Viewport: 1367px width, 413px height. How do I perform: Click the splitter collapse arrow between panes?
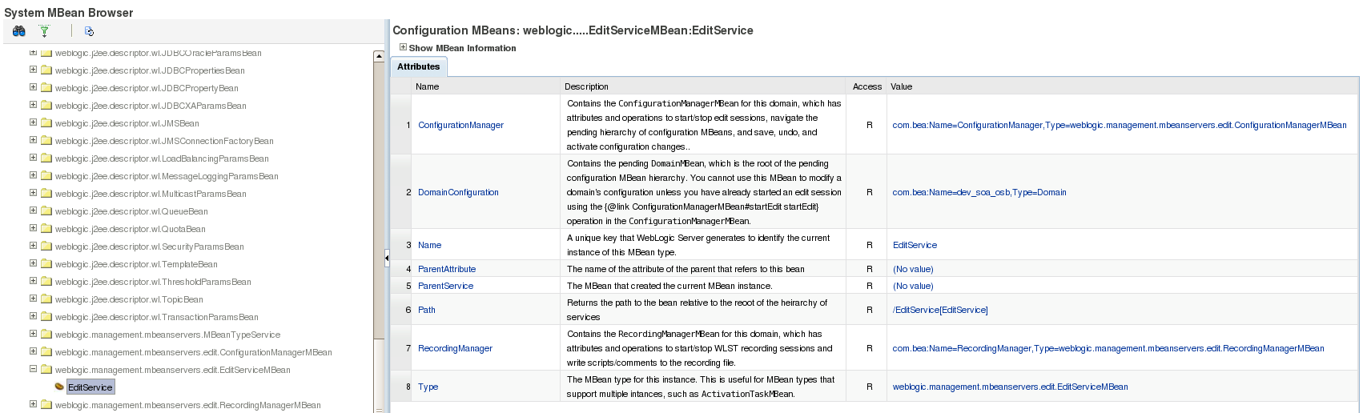tap(387, 258)
